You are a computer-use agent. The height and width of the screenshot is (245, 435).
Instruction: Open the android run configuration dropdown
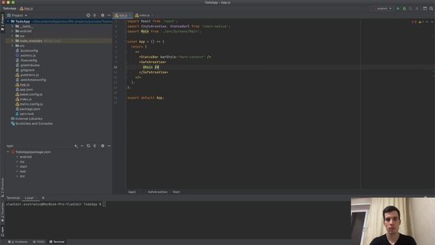(382, 9)
